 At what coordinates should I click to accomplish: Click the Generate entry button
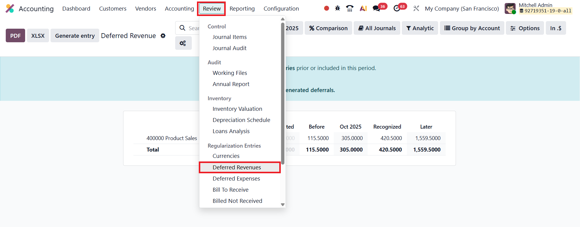[75, 36]
